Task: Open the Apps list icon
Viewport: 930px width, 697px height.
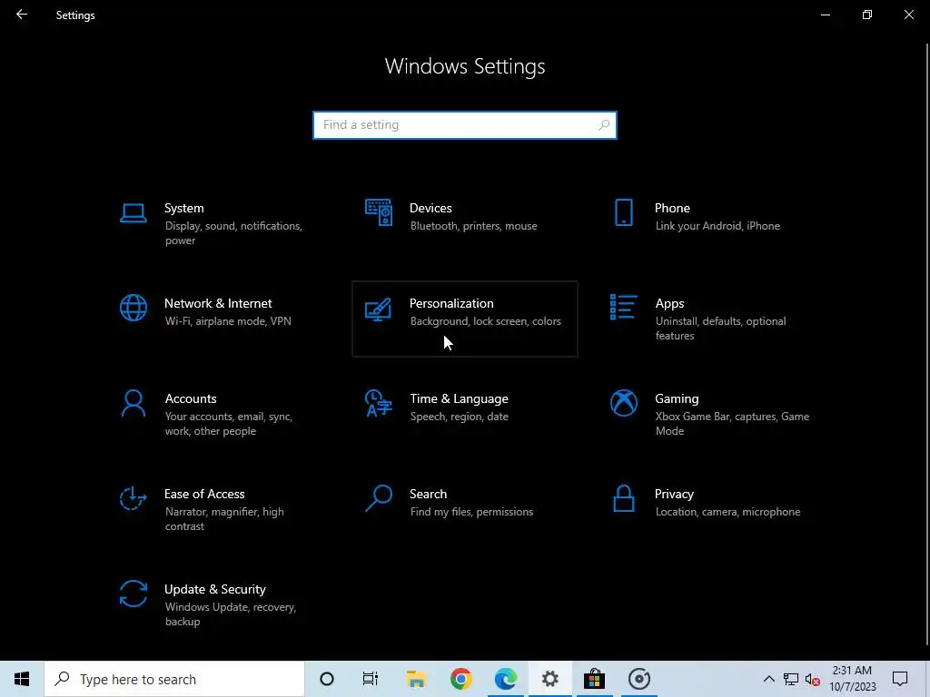Action: pyautogui.click(x=623, y=307)
